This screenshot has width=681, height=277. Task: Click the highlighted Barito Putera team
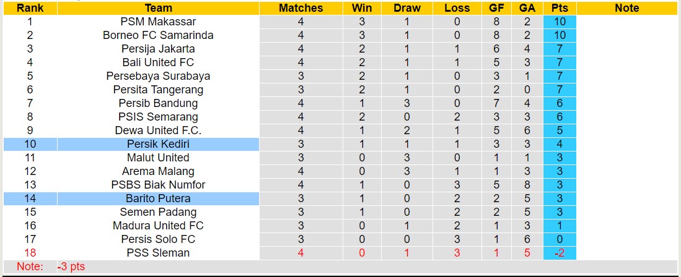[158, 198]
